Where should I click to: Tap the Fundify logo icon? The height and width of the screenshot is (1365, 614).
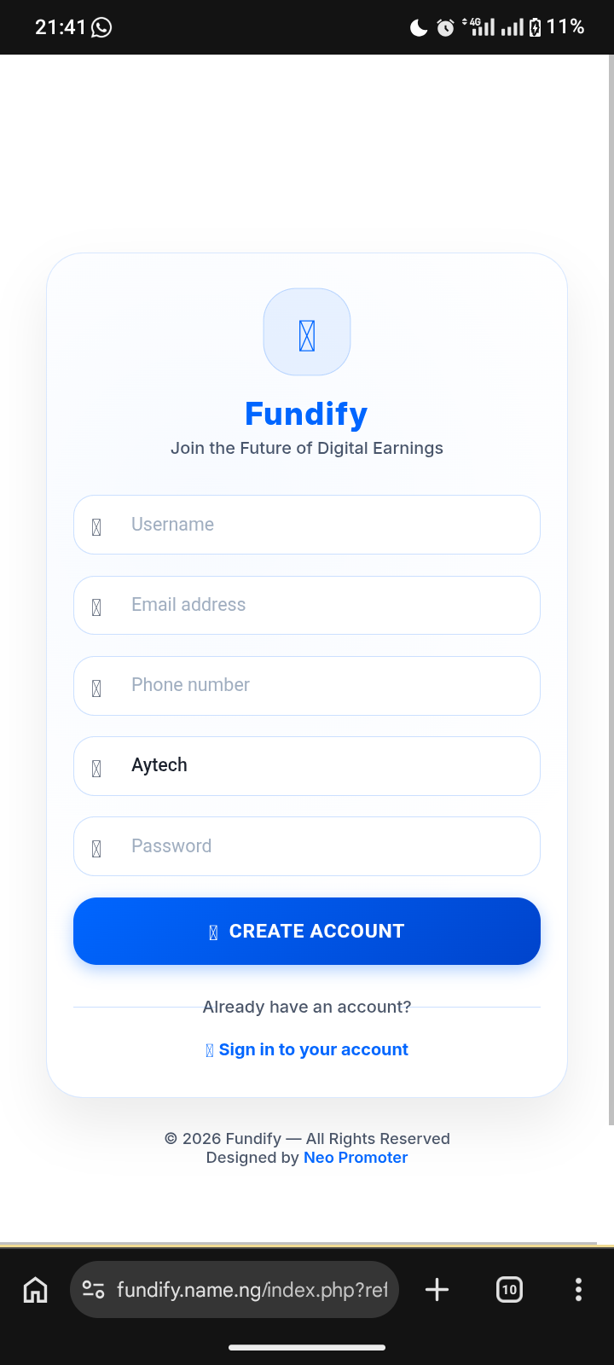click(x=307, y=332)
